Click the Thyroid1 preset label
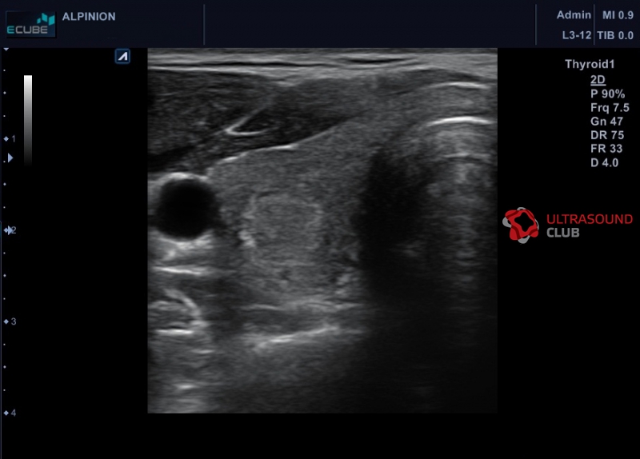Image resolution: width=640 pixels, height=459 pixels. (x=590, y=64)
